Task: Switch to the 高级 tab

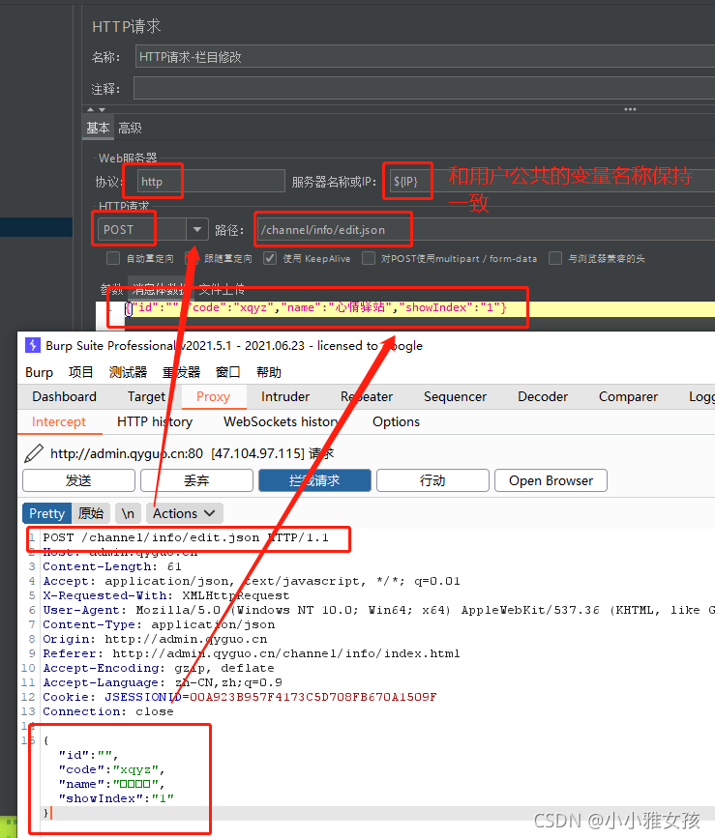Action: 130,129
